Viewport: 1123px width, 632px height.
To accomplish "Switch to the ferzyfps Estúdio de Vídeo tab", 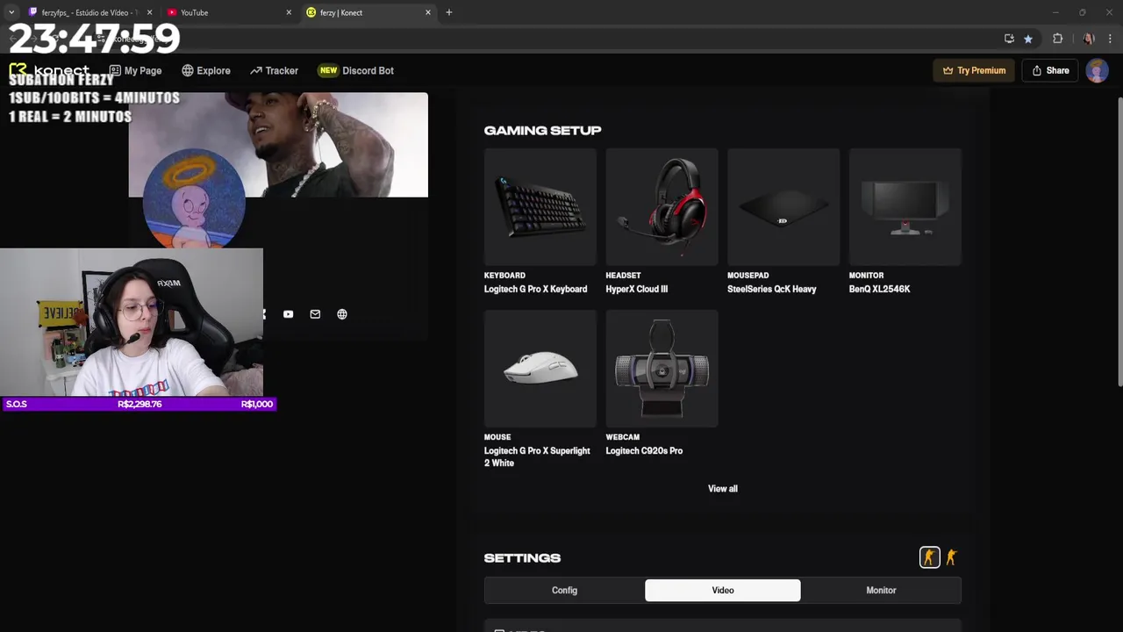I will tap(89, 12).
